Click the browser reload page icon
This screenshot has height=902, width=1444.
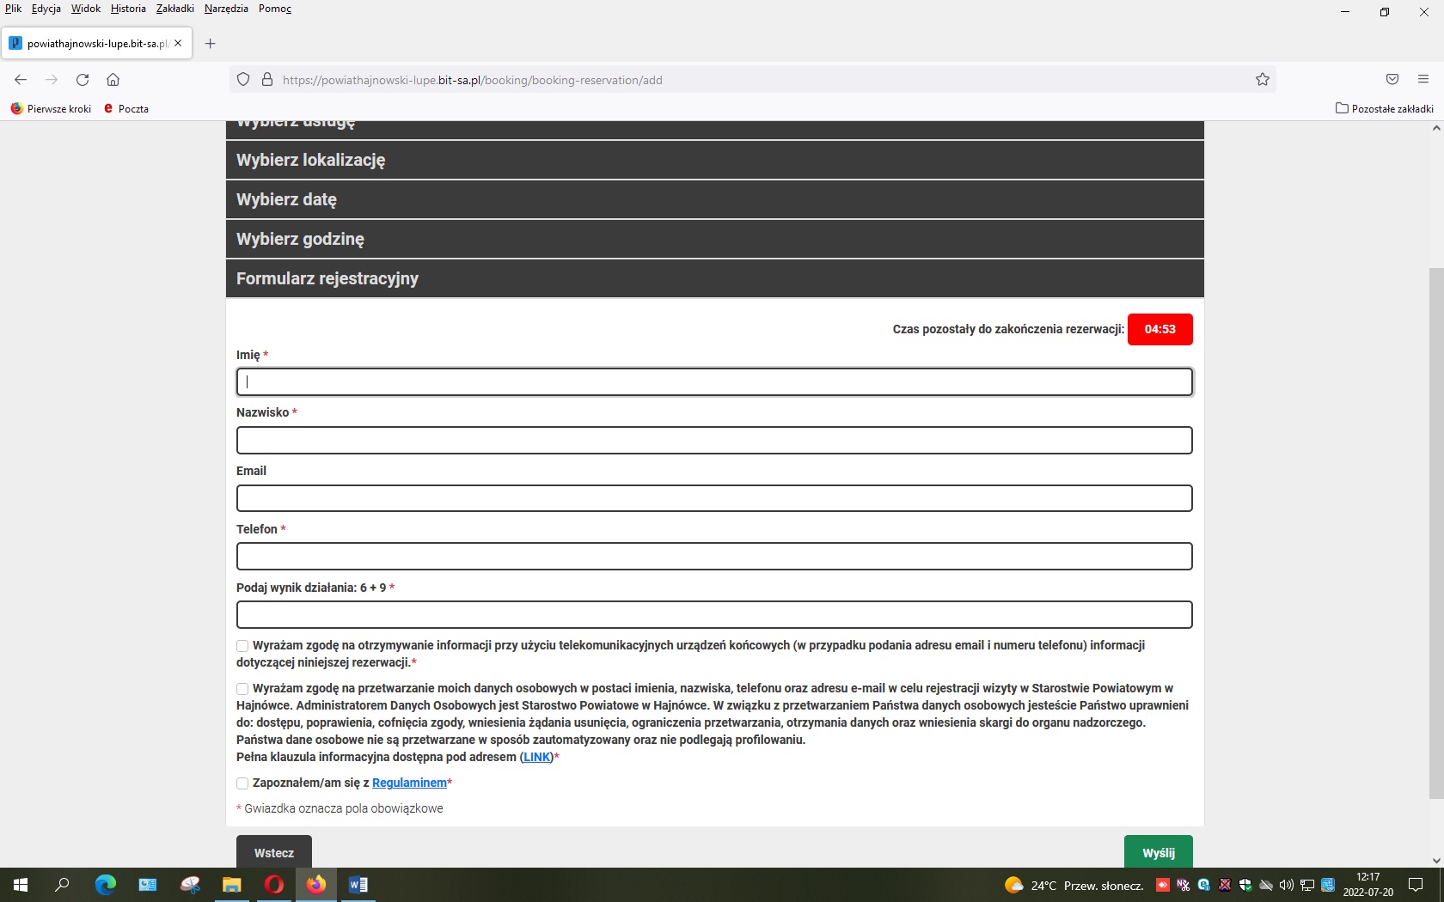pyautogui.click(x=83, y=80)
